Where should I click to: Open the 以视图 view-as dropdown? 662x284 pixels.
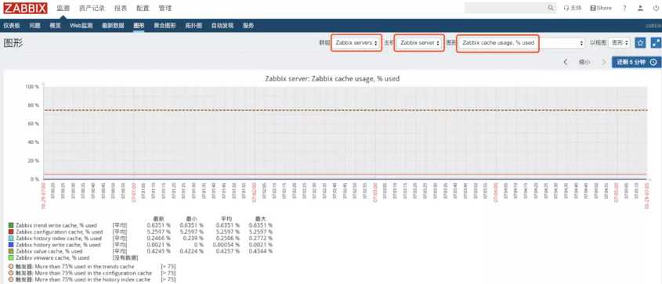[620, 42]
